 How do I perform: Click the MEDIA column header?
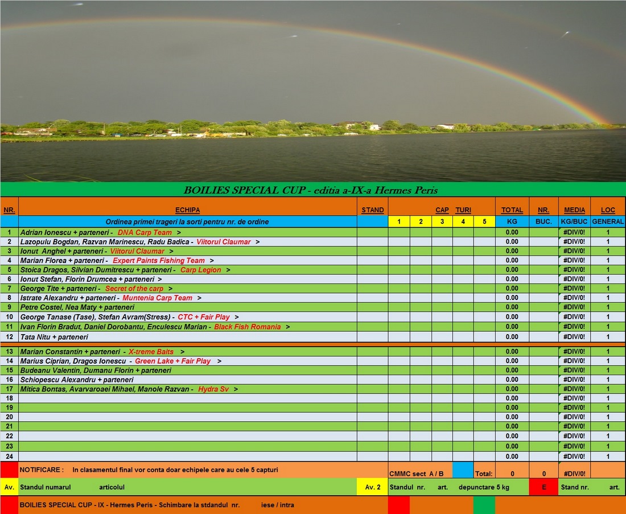[x=575, y=210]
